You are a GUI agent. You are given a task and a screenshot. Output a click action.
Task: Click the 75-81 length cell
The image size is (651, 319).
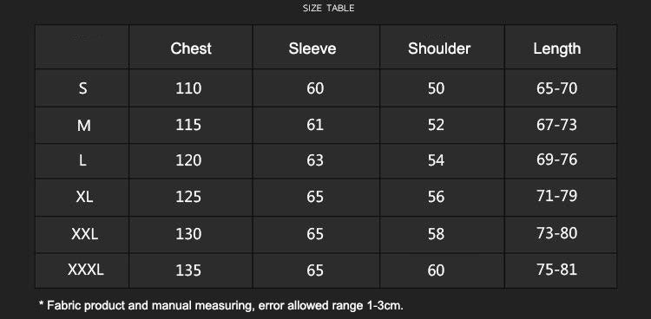click(x=556, y=270)
